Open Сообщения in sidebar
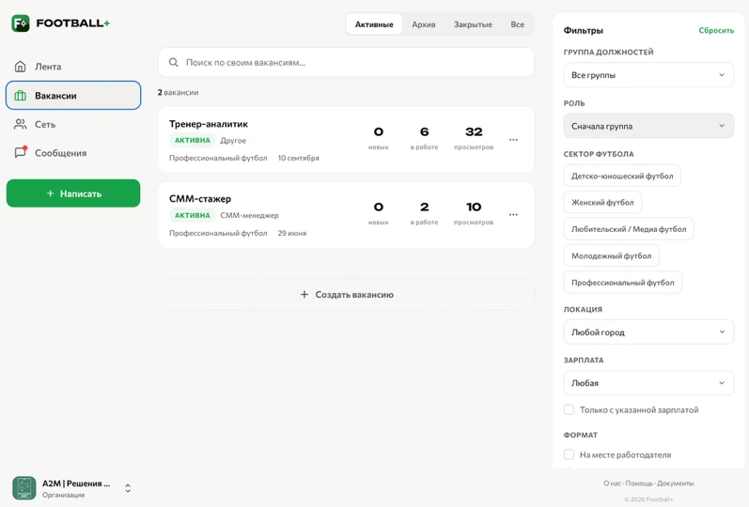This screenshot has height=507, width=749. pyautogui.click(x=73, y=153)
